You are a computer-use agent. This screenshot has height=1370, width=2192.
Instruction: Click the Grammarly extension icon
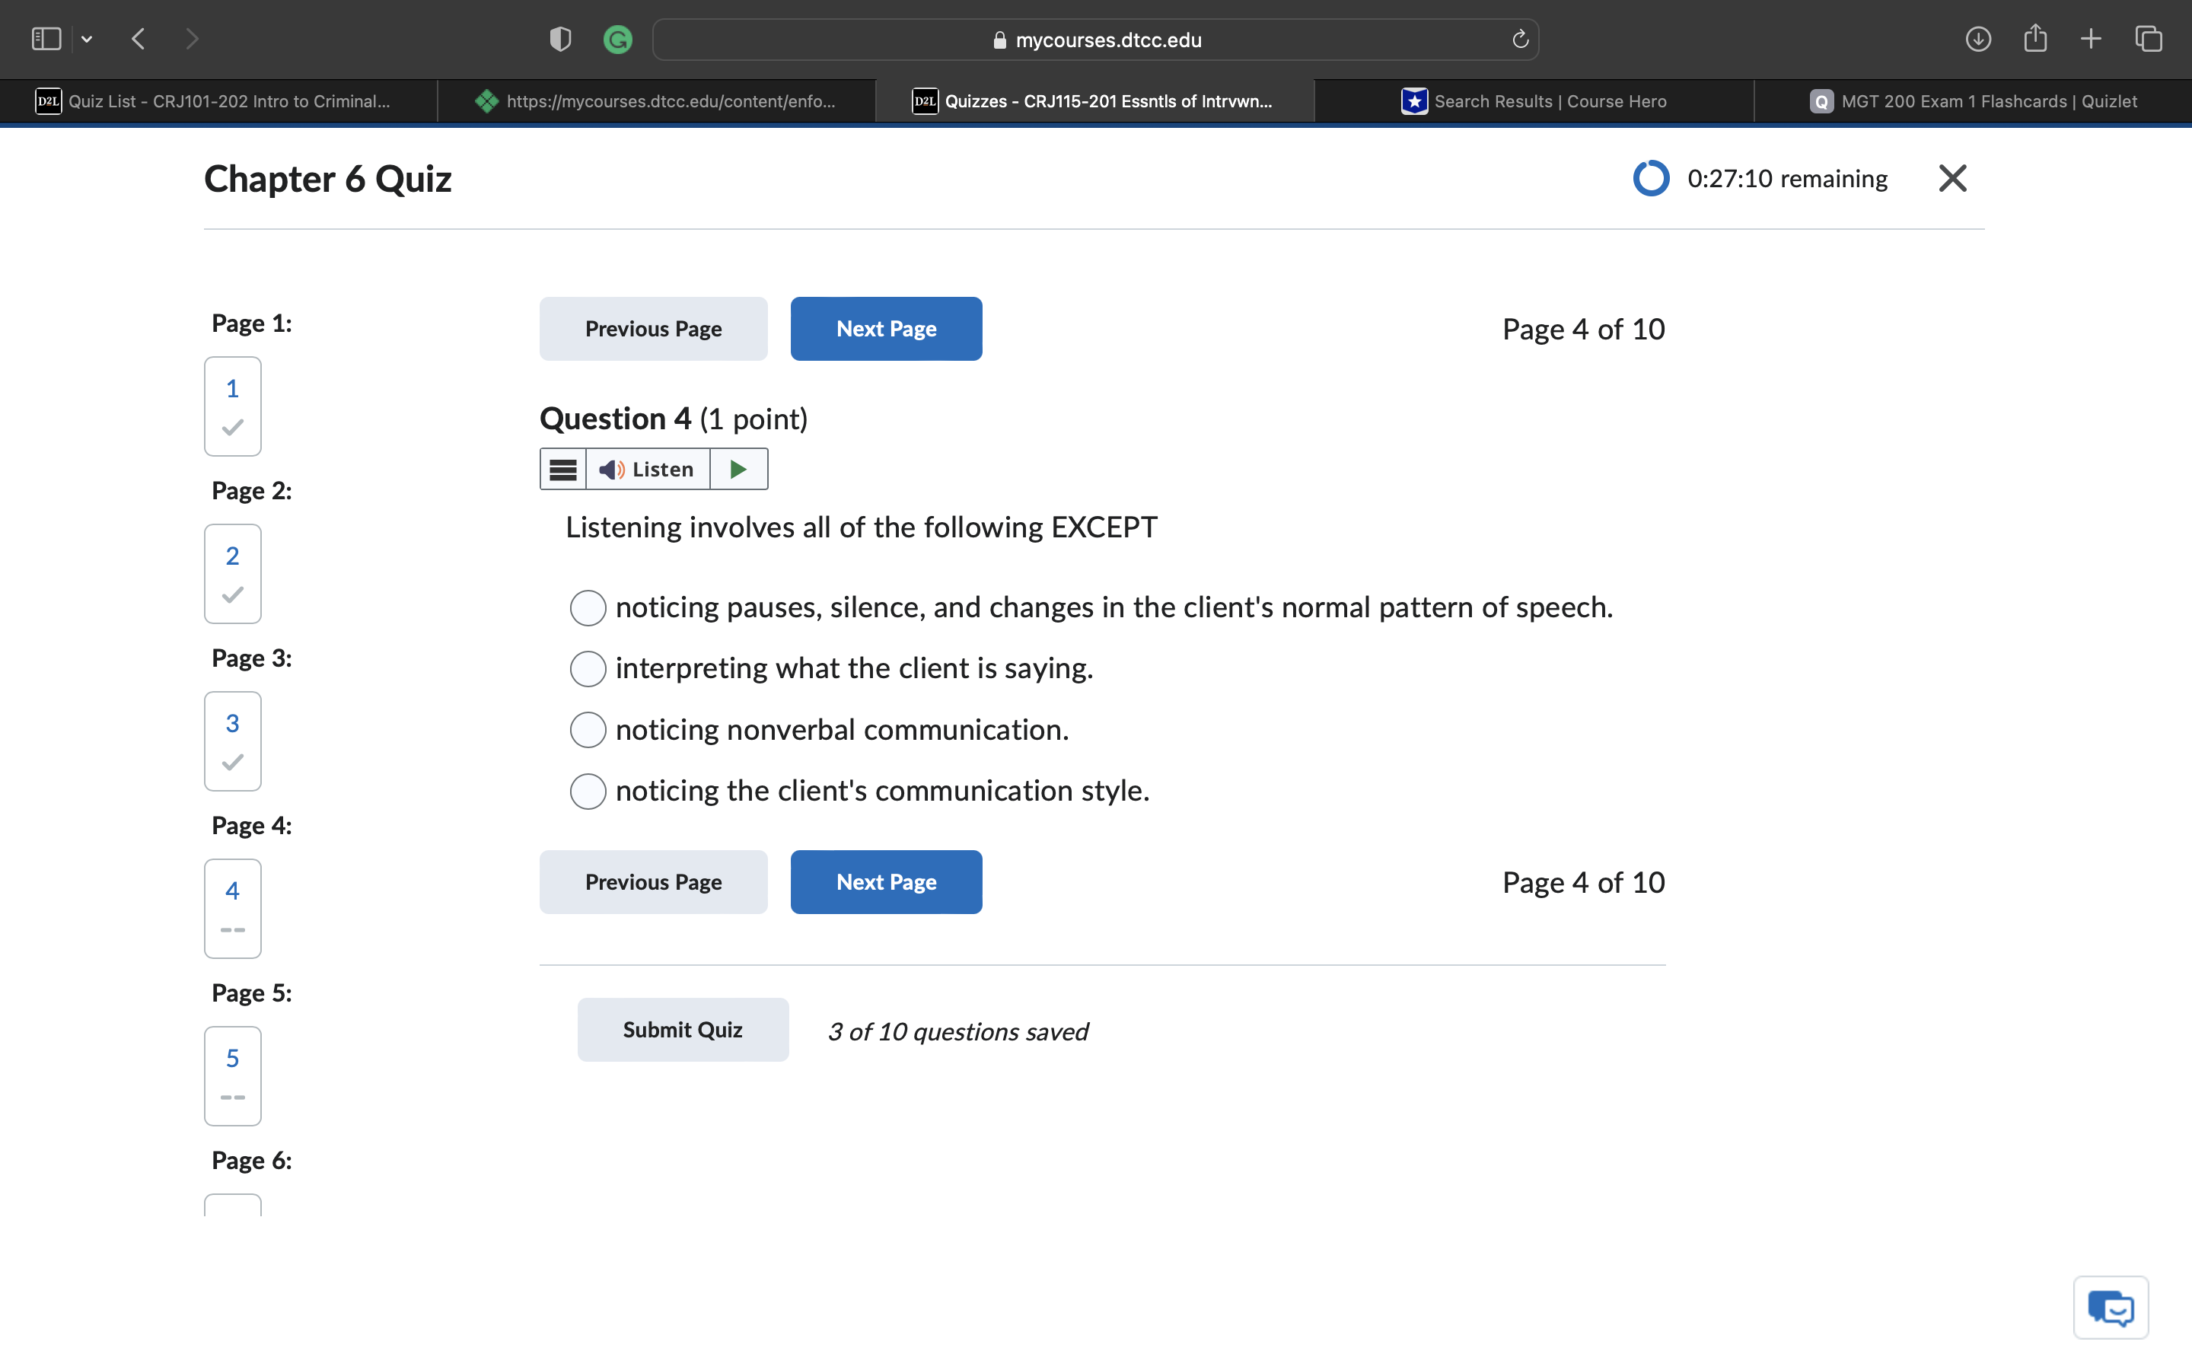point(618,39)
